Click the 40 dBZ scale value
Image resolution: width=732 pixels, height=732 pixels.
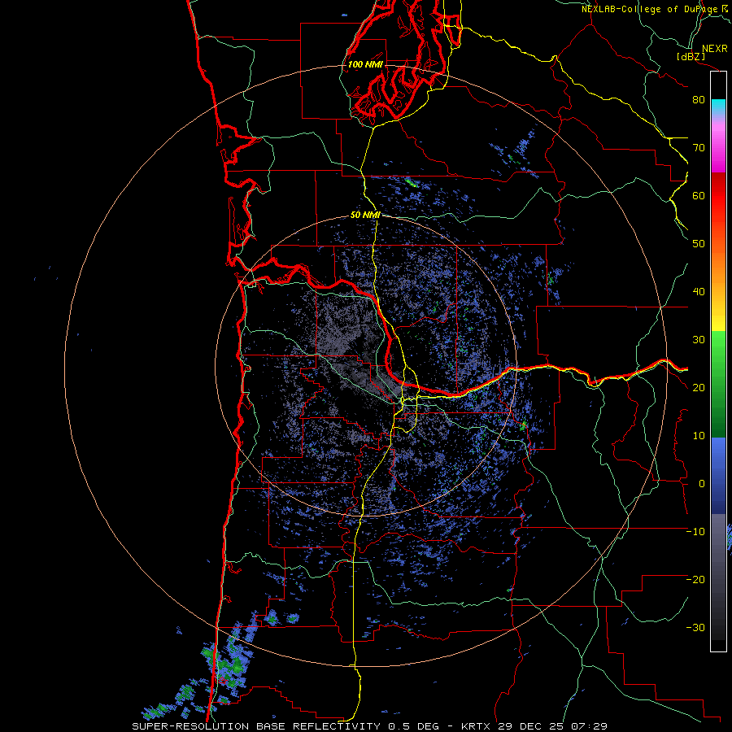(699, 292)
